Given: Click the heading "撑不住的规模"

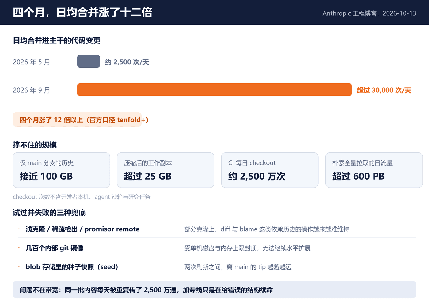Looking at the screenshot, I should pos(35,145).
